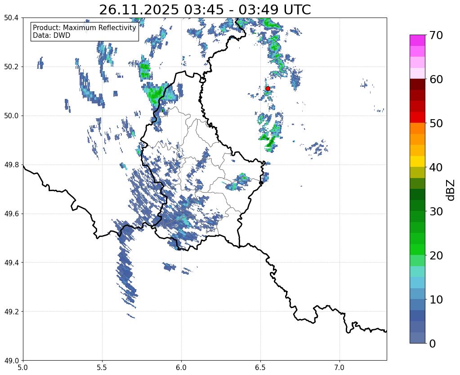Click the 'Product: Maximum Reflectivity' label
The height and width of the screenshot is (375, 460).
point(85,27)
